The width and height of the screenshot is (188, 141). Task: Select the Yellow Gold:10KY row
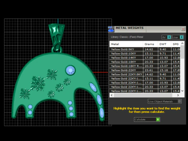[x=145, y=54]
